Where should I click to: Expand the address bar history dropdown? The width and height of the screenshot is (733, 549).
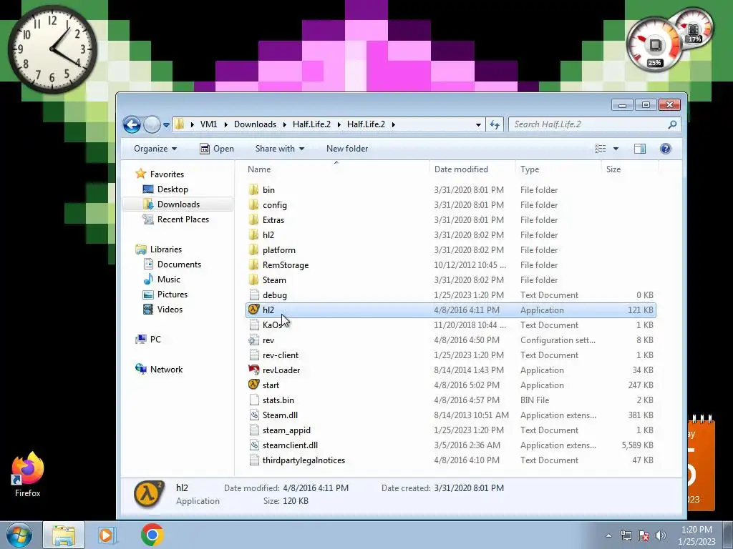click(x=478, y=124)
